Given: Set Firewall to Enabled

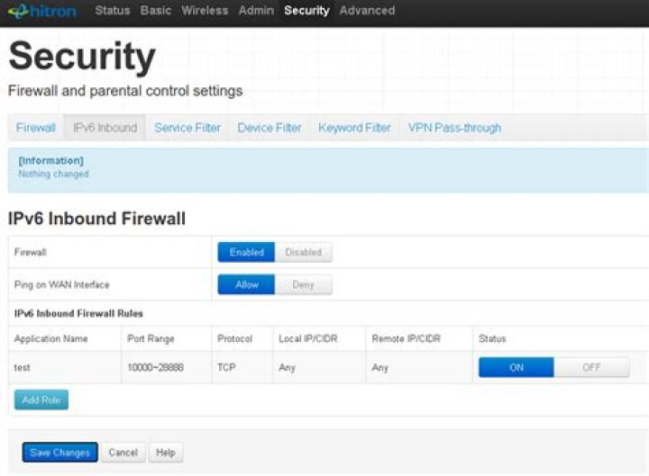Looking at the screenshot, I should coord(246,252).
